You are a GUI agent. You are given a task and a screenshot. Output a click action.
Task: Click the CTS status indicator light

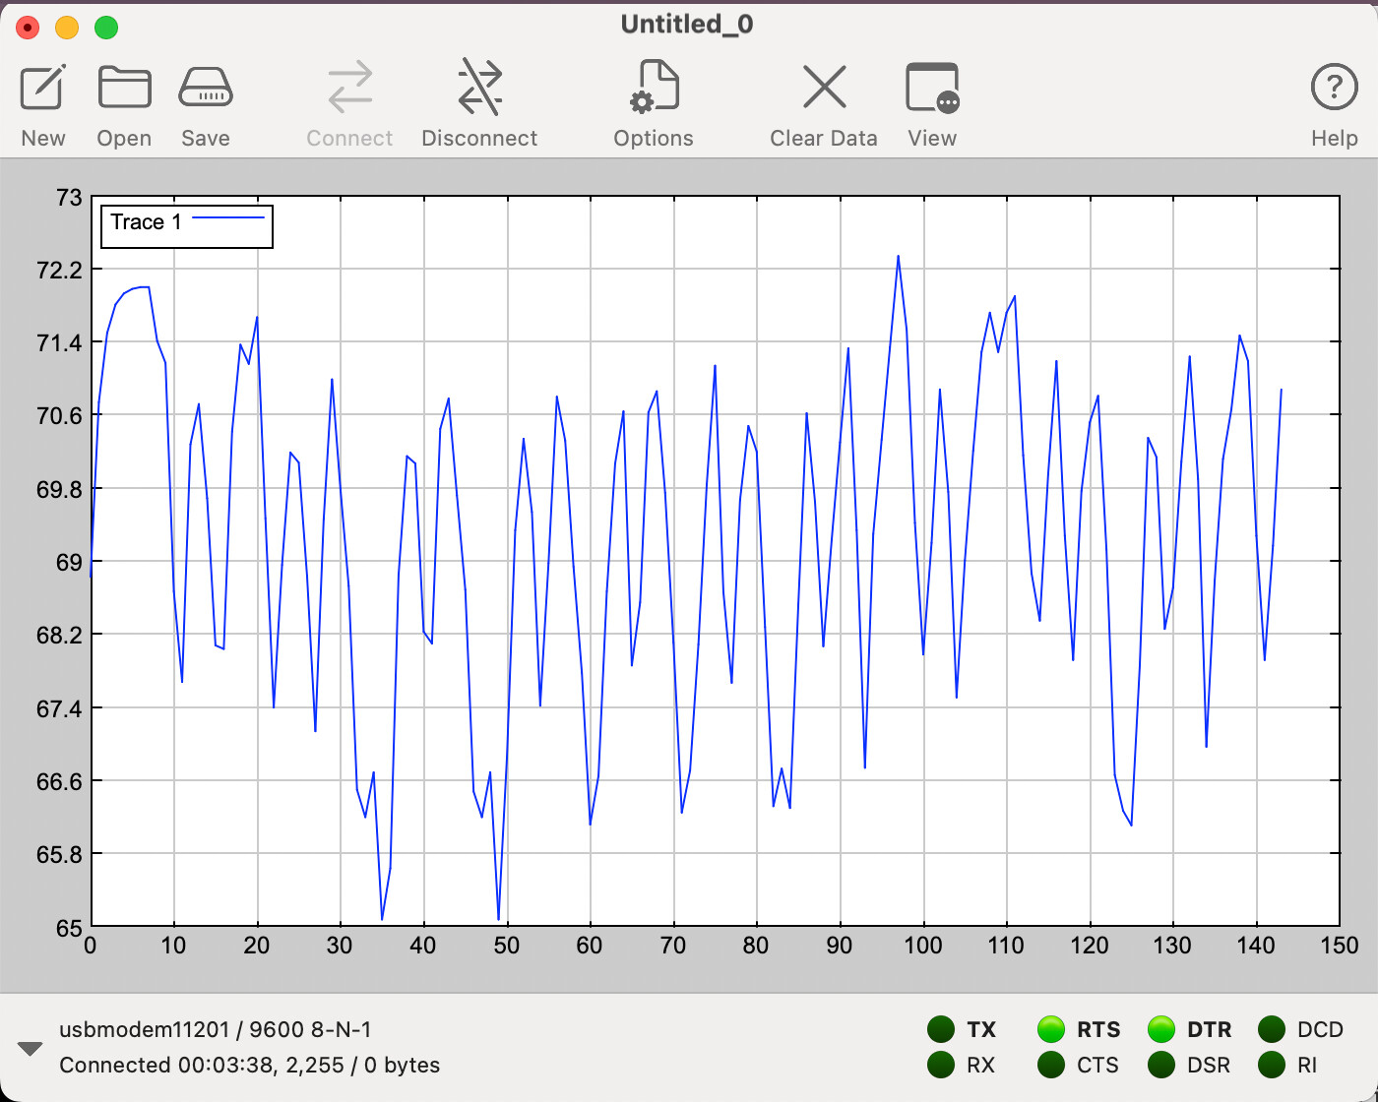pyautogui.click(x=1051, y=1065)
